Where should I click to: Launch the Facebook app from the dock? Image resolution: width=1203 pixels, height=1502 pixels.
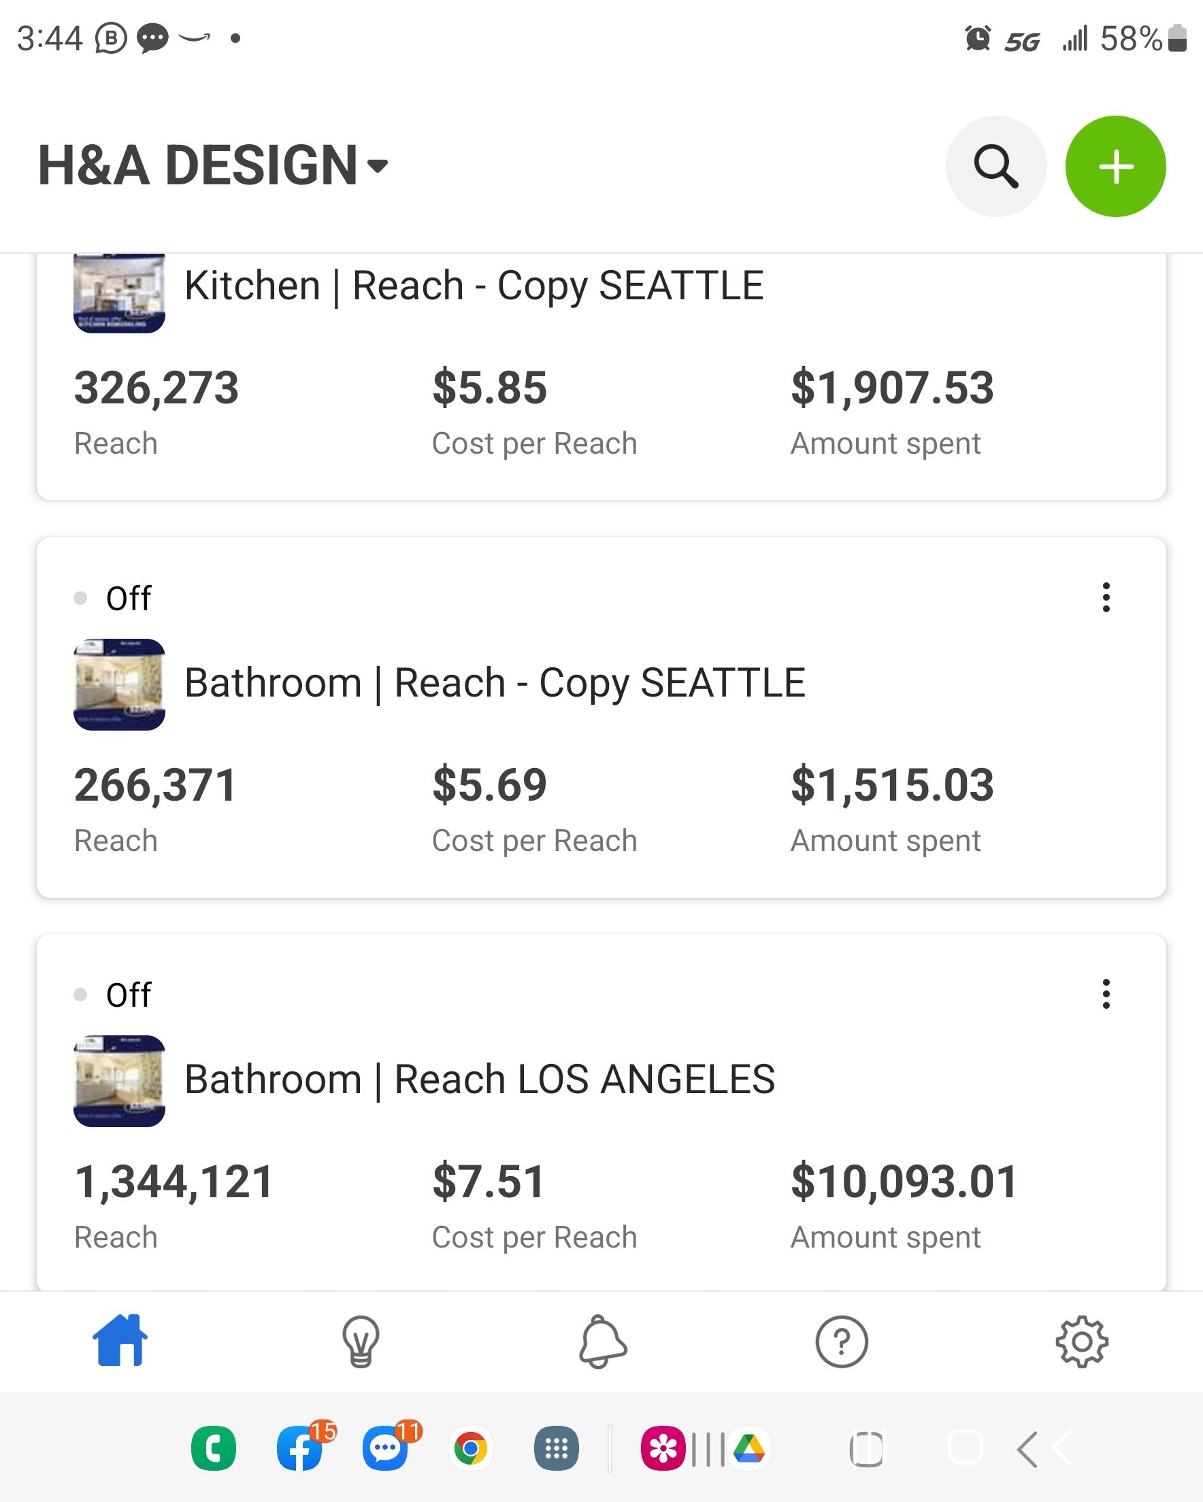pyautogui.click(x=300, y=1448)
